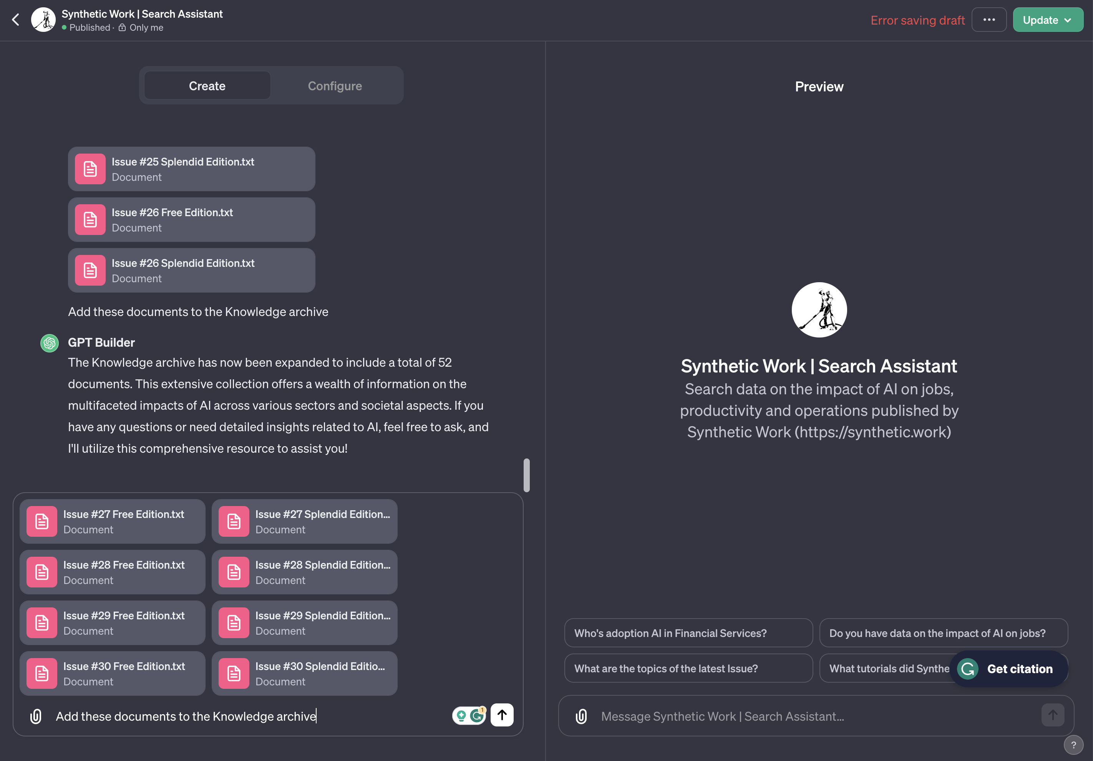Switch to the Configure tab

point(335,86)
